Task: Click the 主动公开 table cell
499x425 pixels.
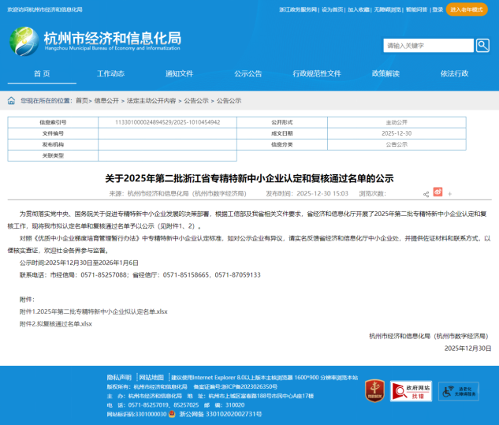Action: click(397, 122)
